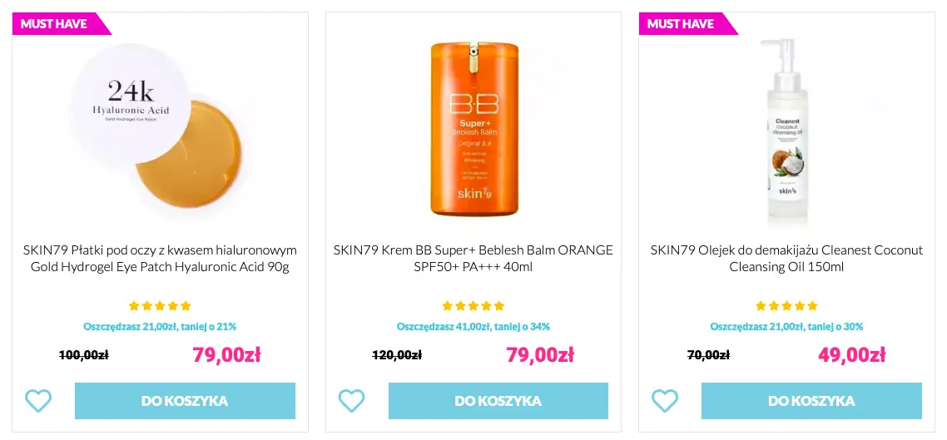Click the 49,00zł price of the cleansing oil
Viewport: 947px width, 440px height.
coord(851,355)
